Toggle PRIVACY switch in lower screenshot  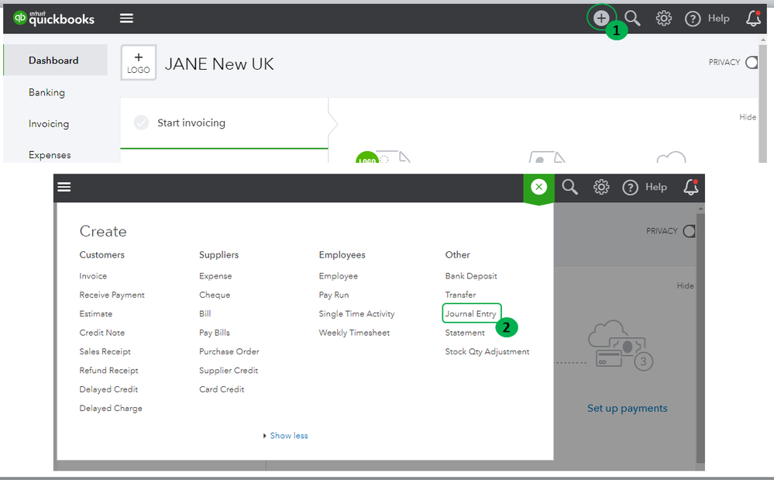(689, 231)
